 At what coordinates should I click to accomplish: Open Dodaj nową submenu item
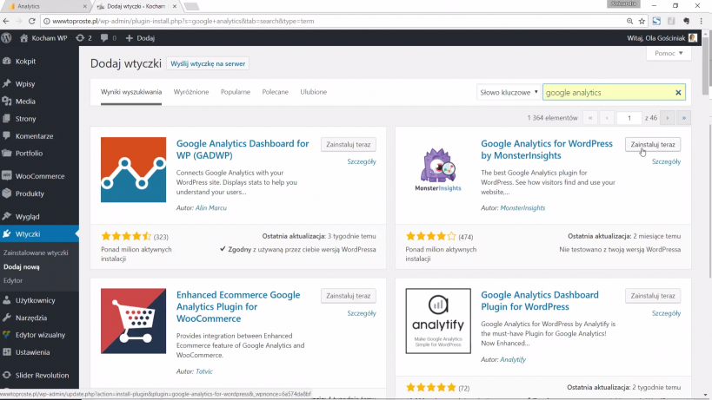[x=22, y=267]
